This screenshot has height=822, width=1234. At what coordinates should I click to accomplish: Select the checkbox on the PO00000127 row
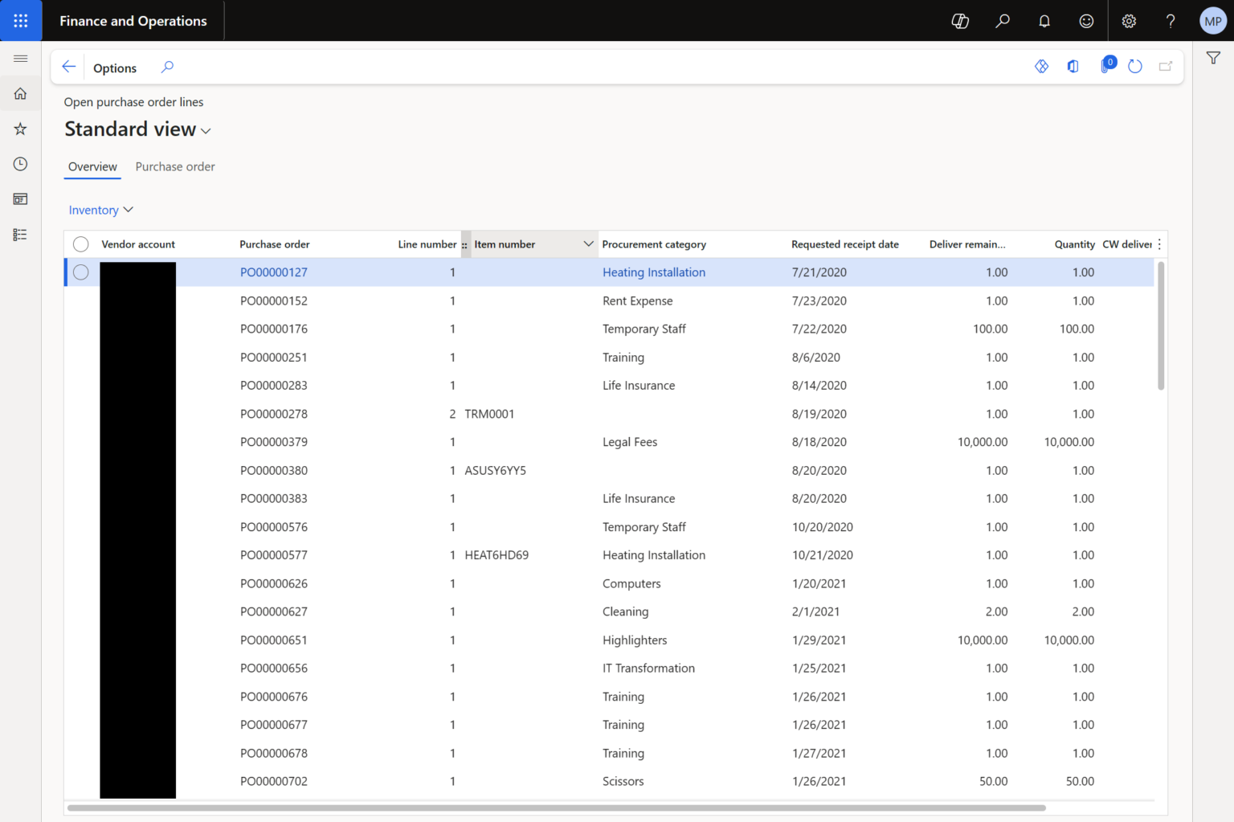[80, 272]
